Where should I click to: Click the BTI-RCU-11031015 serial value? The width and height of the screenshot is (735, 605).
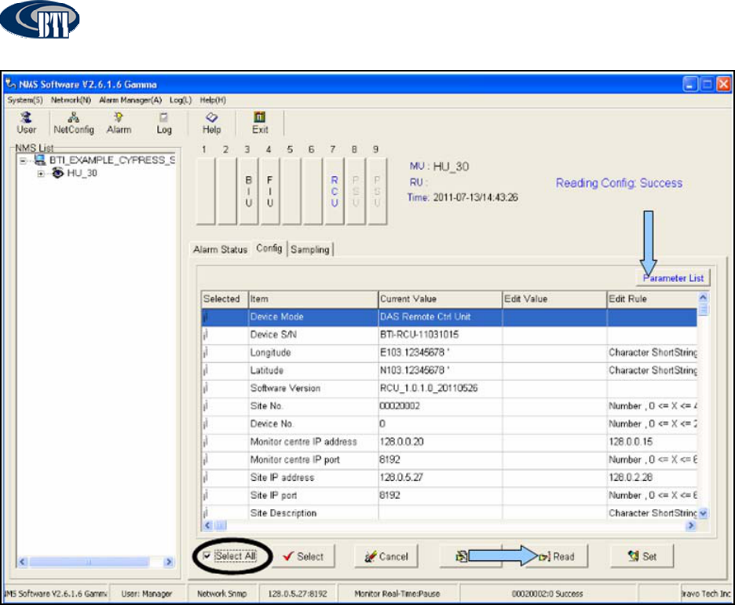coord(419,335)
